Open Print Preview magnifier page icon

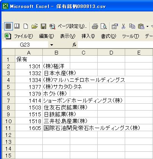[x=104, y=26]
